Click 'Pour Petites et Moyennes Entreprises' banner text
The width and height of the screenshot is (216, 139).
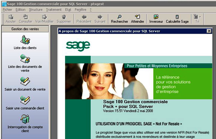click(157, 66)
